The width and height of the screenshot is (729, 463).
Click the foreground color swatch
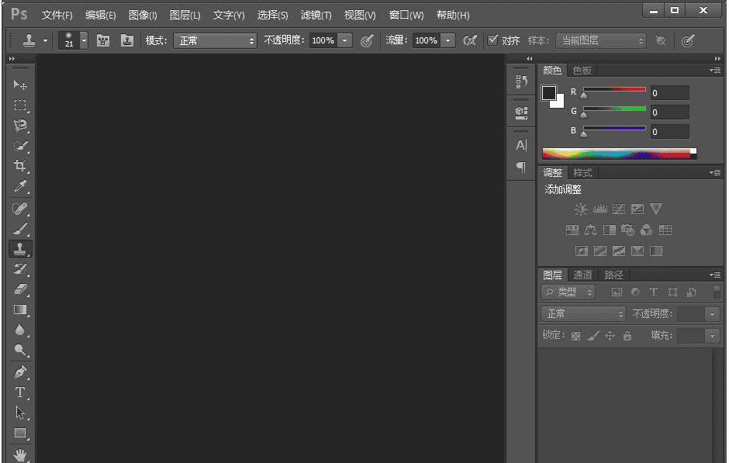pos(549,93)
